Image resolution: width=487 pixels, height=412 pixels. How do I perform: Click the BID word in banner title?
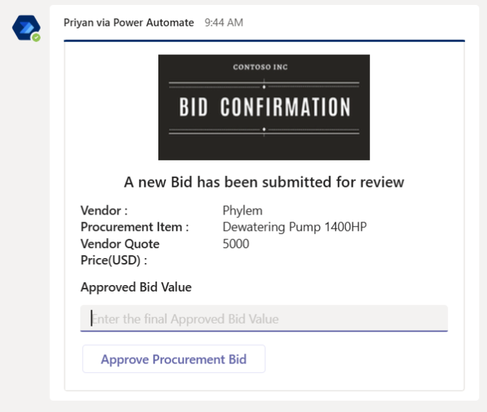coord(193,107)
